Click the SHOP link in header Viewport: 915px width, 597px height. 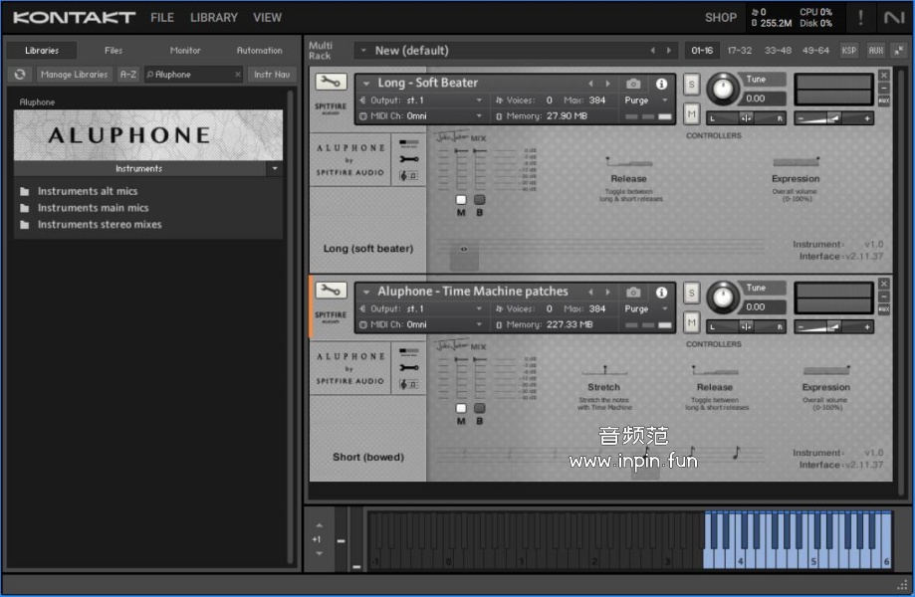point(721,18)
